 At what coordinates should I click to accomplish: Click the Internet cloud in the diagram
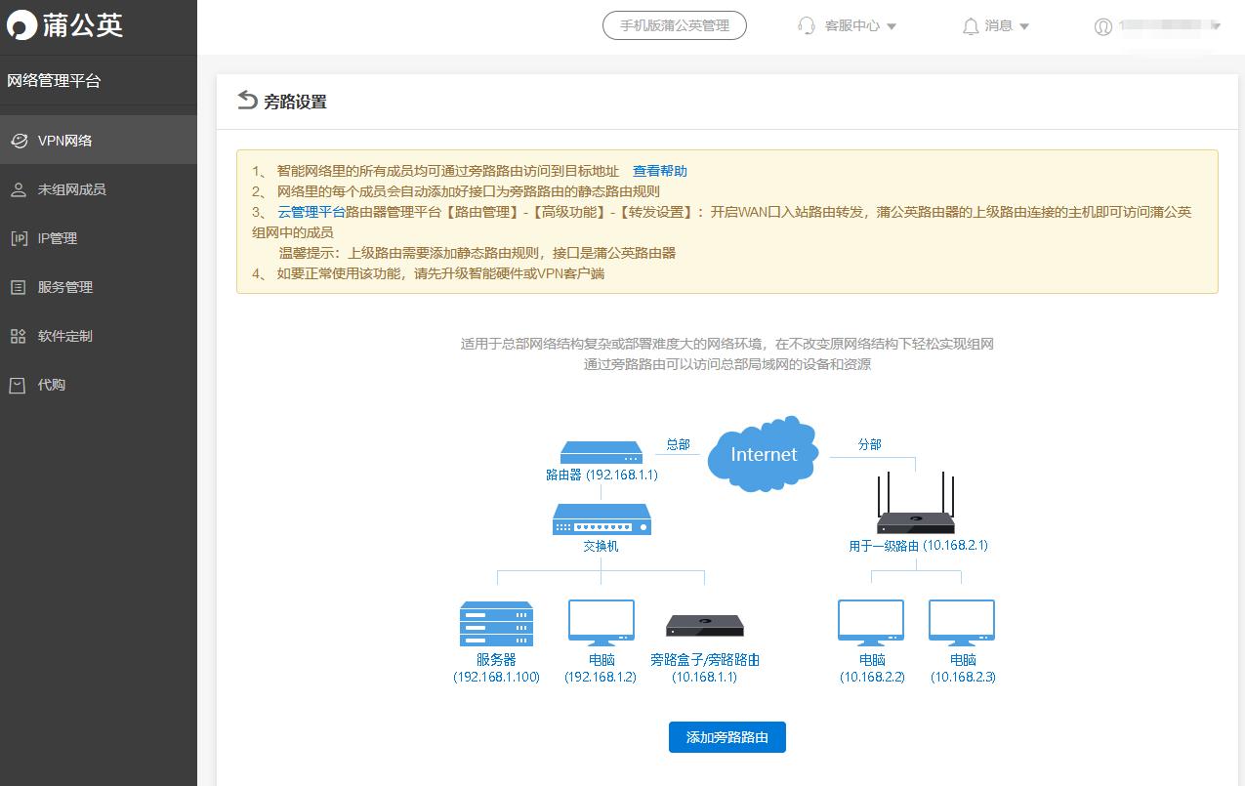click(763, 454)
